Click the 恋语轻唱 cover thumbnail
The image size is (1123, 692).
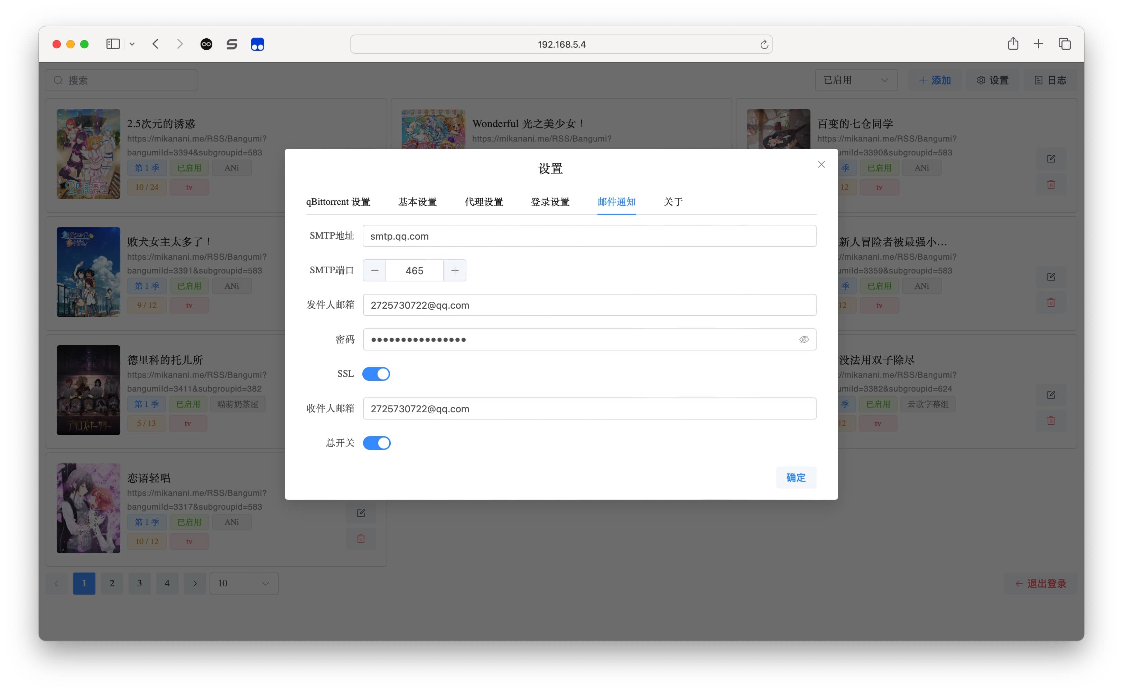(89, 508)
